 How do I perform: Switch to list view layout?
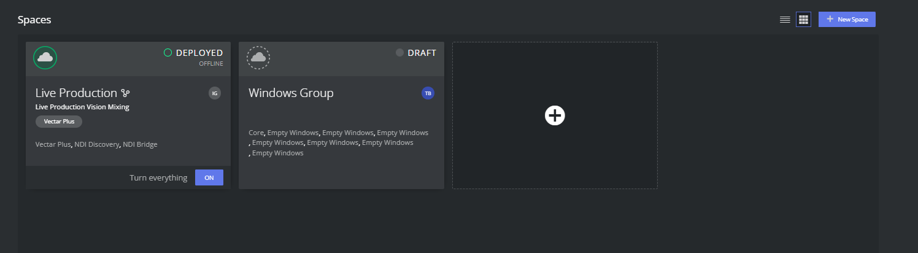pyautogui.click(x=784, y=20)
